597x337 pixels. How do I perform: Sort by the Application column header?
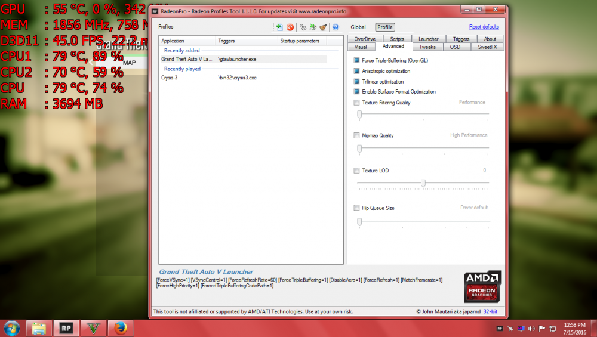(187, 41)
